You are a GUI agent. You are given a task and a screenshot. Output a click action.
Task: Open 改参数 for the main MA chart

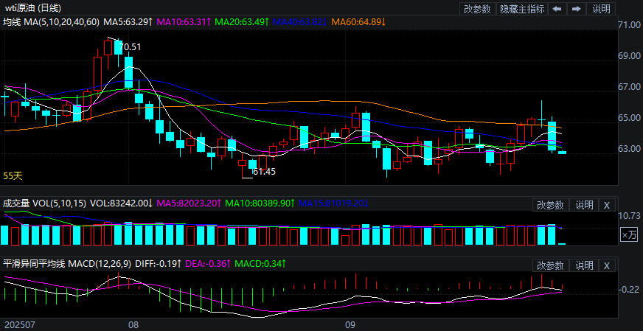[x=477, y=9]
